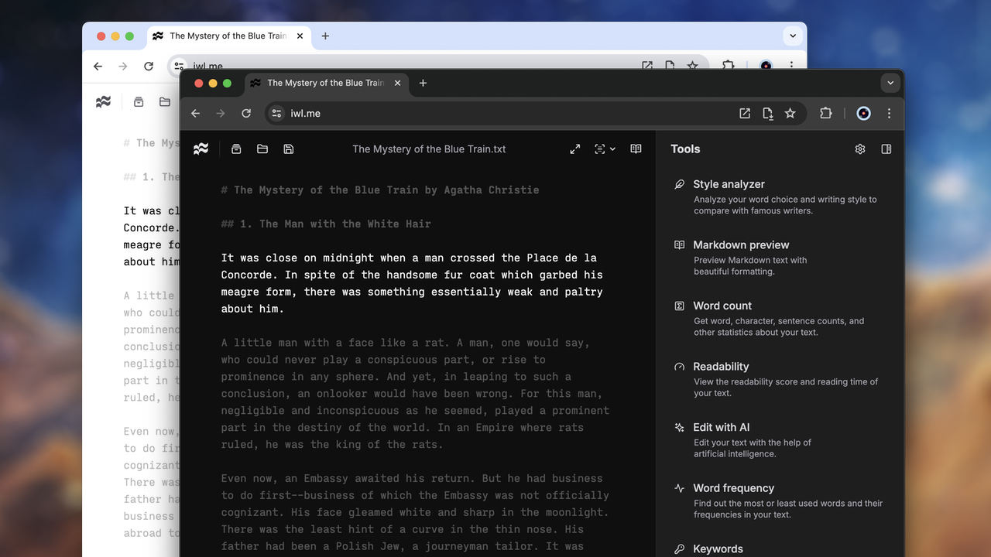Image resolution: width=991 pixels, height=557 pixels.
Task: Click the wave logo in light window
Action: [103, 101]
